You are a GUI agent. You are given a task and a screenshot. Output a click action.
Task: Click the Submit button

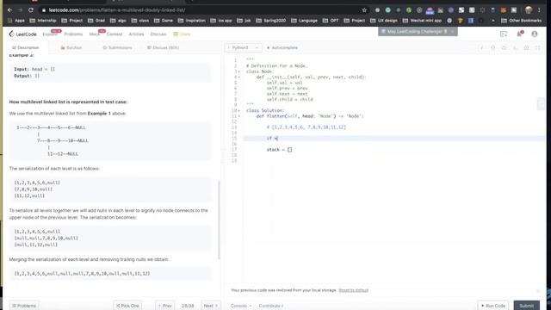point(526,306)
